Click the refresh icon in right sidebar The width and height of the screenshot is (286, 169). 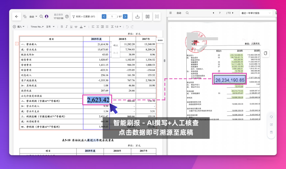click(271, 117)
